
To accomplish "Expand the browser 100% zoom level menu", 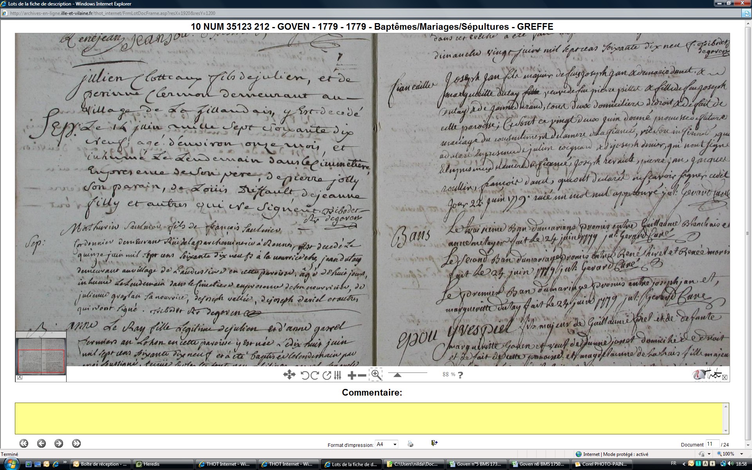I will coord(741,454).
